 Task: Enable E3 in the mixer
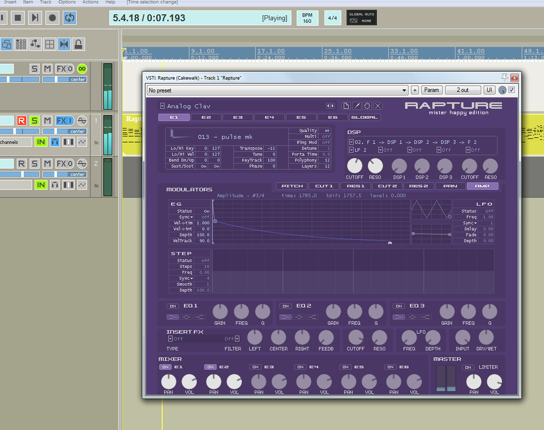click(x=255, y=367)
